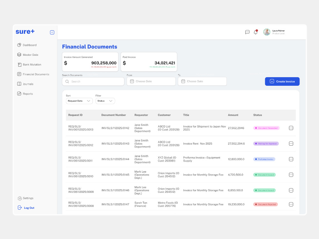
Task: Click title Proforma Invoice – Equipment Supply
Action: click(x=202, y=159)
